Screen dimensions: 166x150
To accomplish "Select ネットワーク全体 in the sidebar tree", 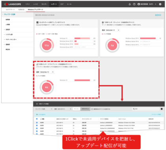I will pos(10,14).
